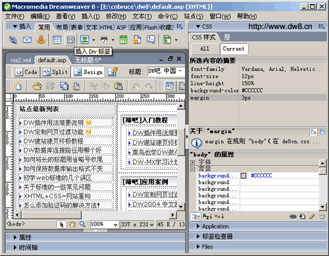Click the Paste clipboard icon
The height and width of the screenshot is (256, 329).
[118, 86]
